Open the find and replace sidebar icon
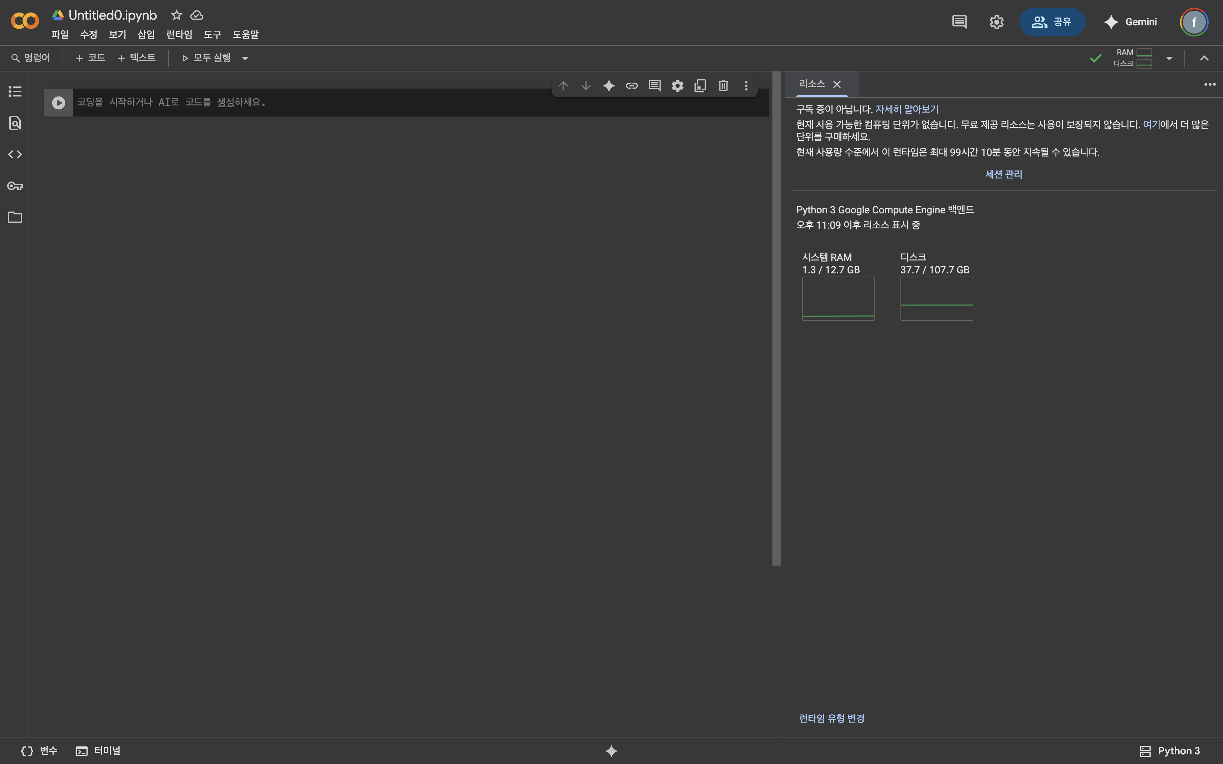This screenshot has height=764, width=1223. (15, 123)
